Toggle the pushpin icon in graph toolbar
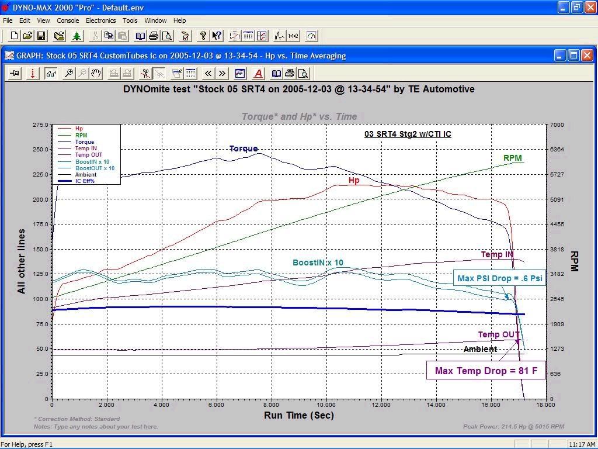The image size is (598, 449). click(15, 73)
